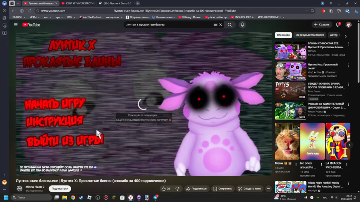Show more filter chips with right chevron
Screen dimensions: 360x202
coord(346,36)
